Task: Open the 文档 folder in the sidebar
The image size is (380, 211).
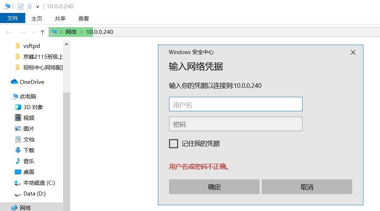Action: 29,139
